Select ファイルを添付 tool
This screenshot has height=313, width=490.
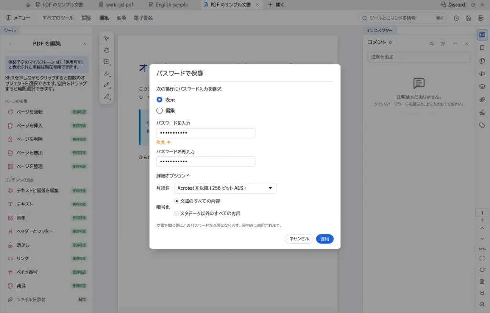coord(47,299)
